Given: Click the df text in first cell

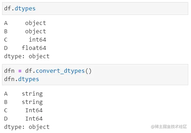Looking at the screenshot, I should coord(8,9).
